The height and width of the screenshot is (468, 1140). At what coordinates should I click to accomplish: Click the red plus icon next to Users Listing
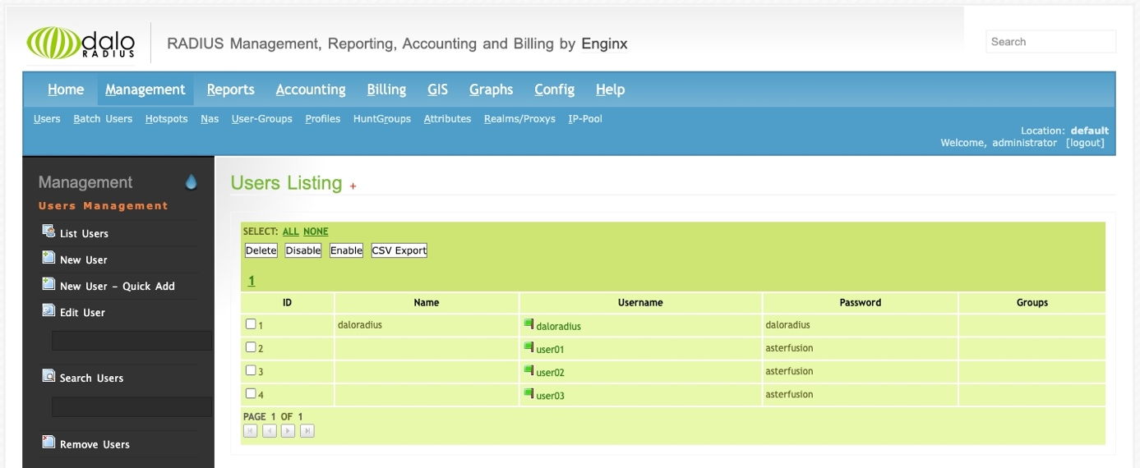(x=353, y=187)
